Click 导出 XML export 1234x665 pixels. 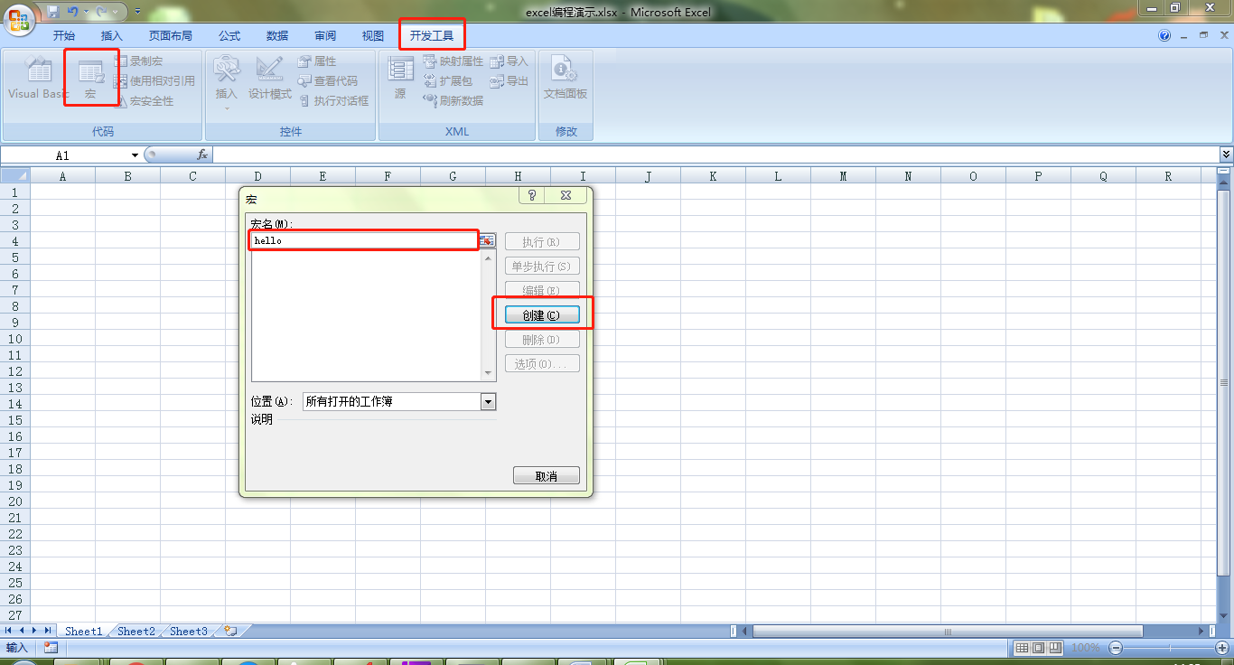[509, 81]
